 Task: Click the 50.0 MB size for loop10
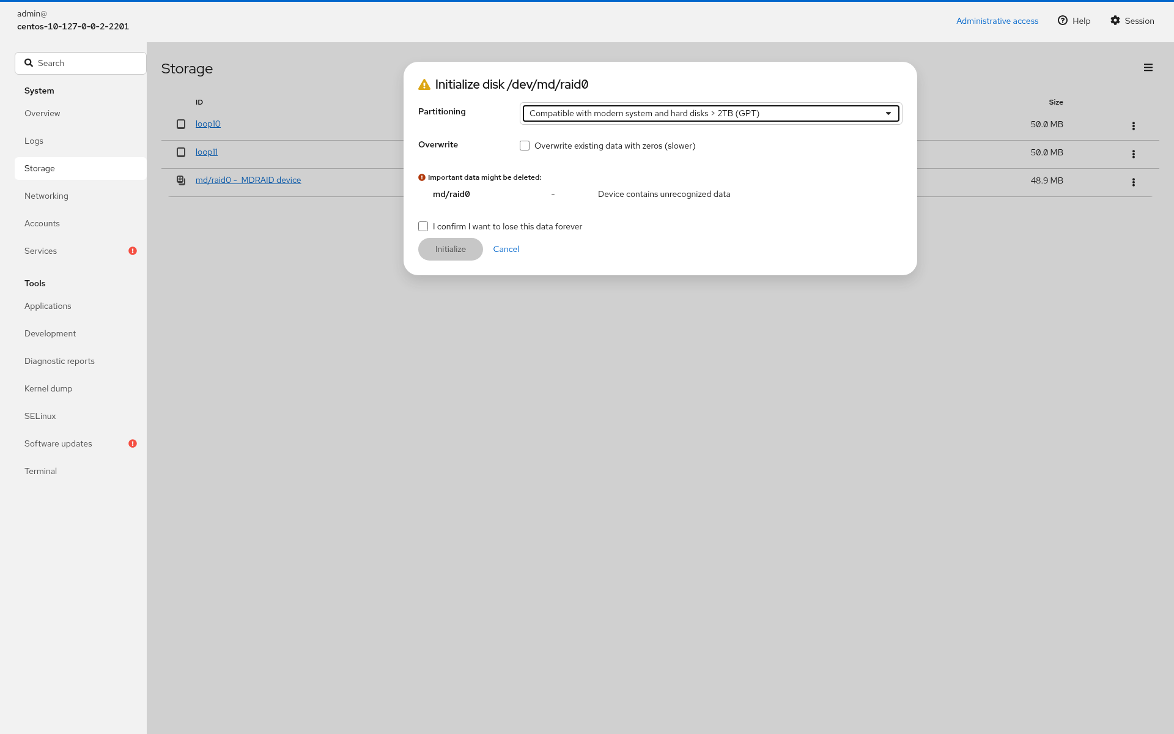1047,124
